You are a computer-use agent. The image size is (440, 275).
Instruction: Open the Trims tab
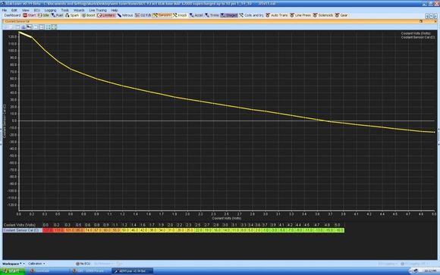212,15
